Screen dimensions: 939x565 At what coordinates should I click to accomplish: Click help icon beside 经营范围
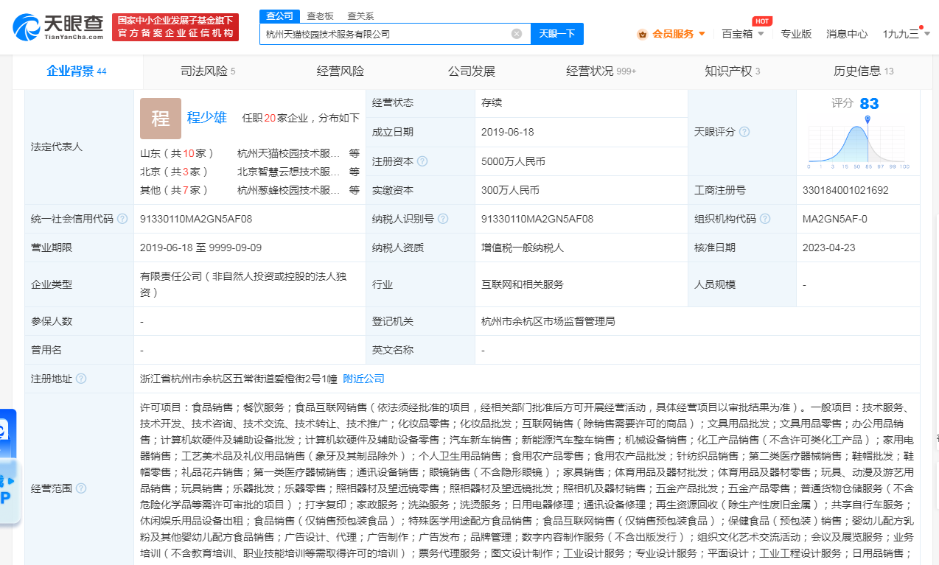click(x=81, y=488)
